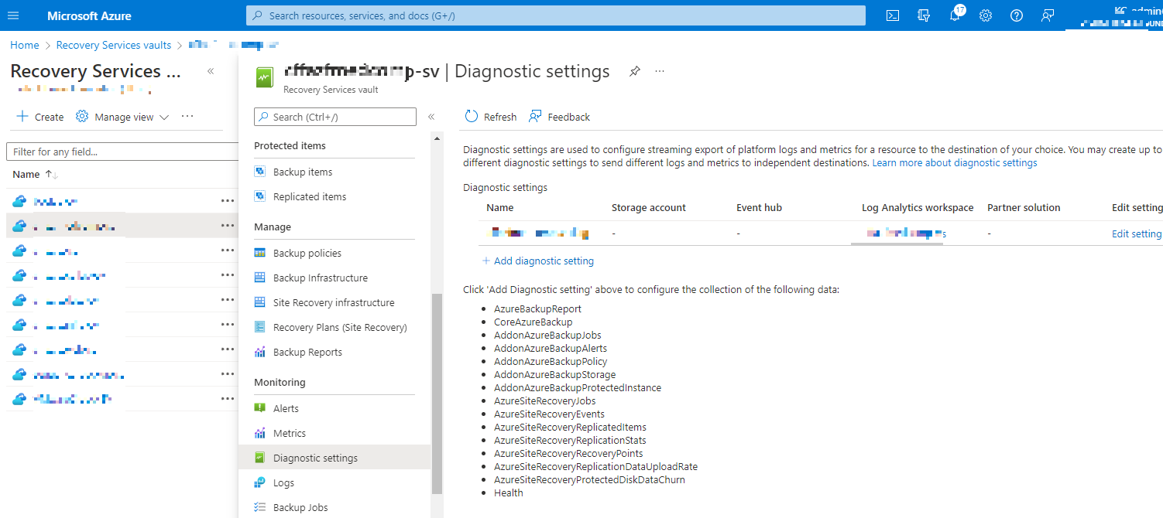
Task: Refresh the diagnostic settings list
Action: click(491, 117)
